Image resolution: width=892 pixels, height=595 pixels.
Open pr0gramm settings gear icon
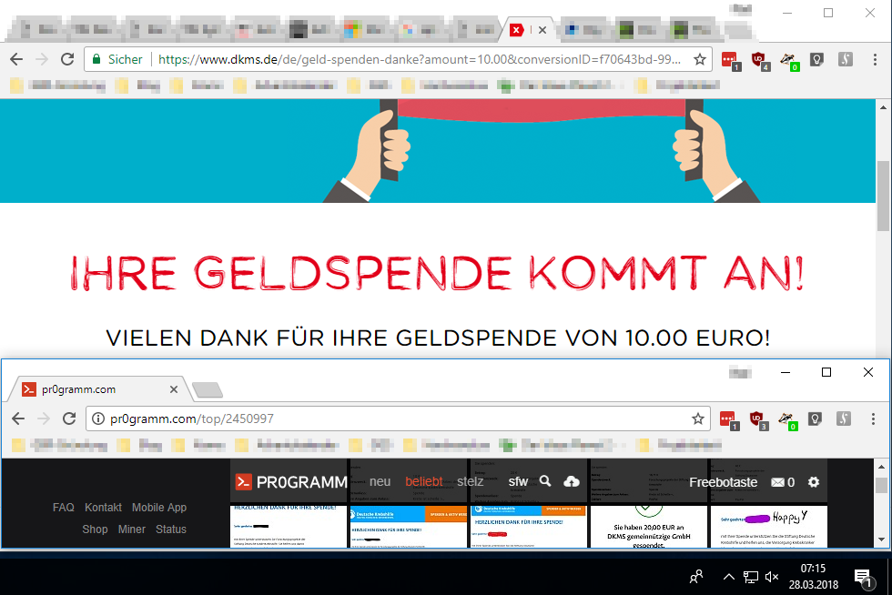(x=814, y=482)
